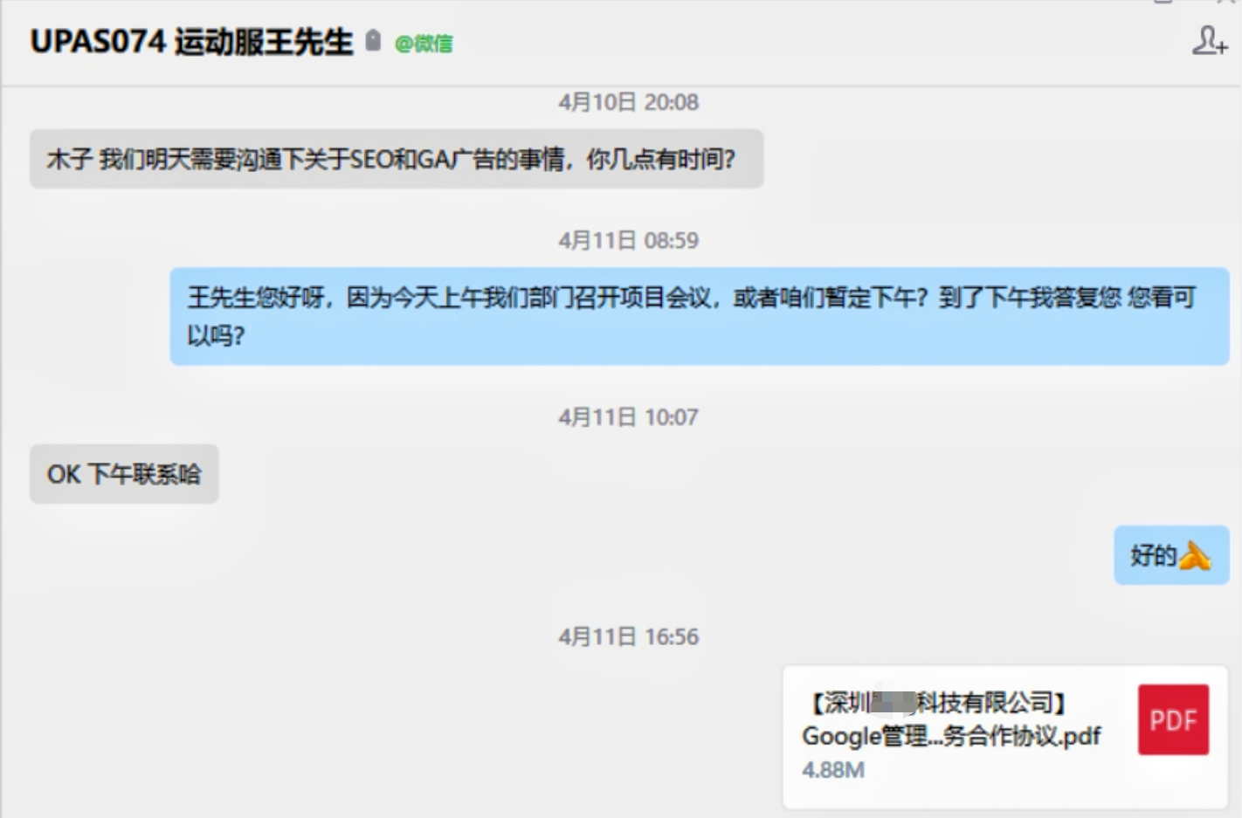Viewport: 1242px width, 818px height.
Task: Select the chat title UPAS074 运动服王先生
Action: pyautogui.click(x=191, y=41)
